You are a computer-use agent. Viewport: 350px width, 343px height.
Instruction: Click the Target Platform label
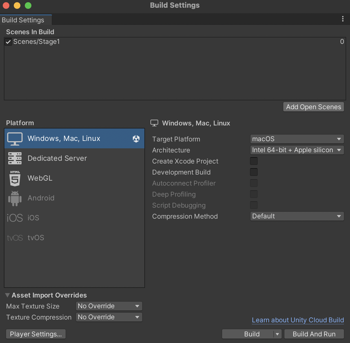coord(176,139)
